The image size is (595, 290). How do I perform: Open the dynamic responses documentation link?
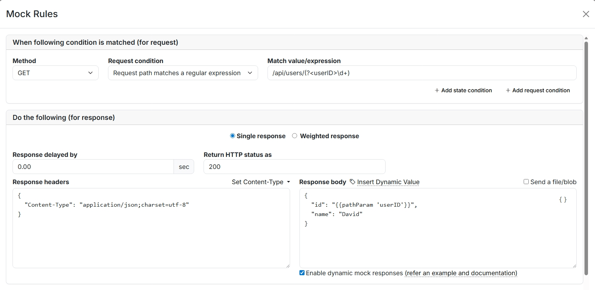(461, 273)
